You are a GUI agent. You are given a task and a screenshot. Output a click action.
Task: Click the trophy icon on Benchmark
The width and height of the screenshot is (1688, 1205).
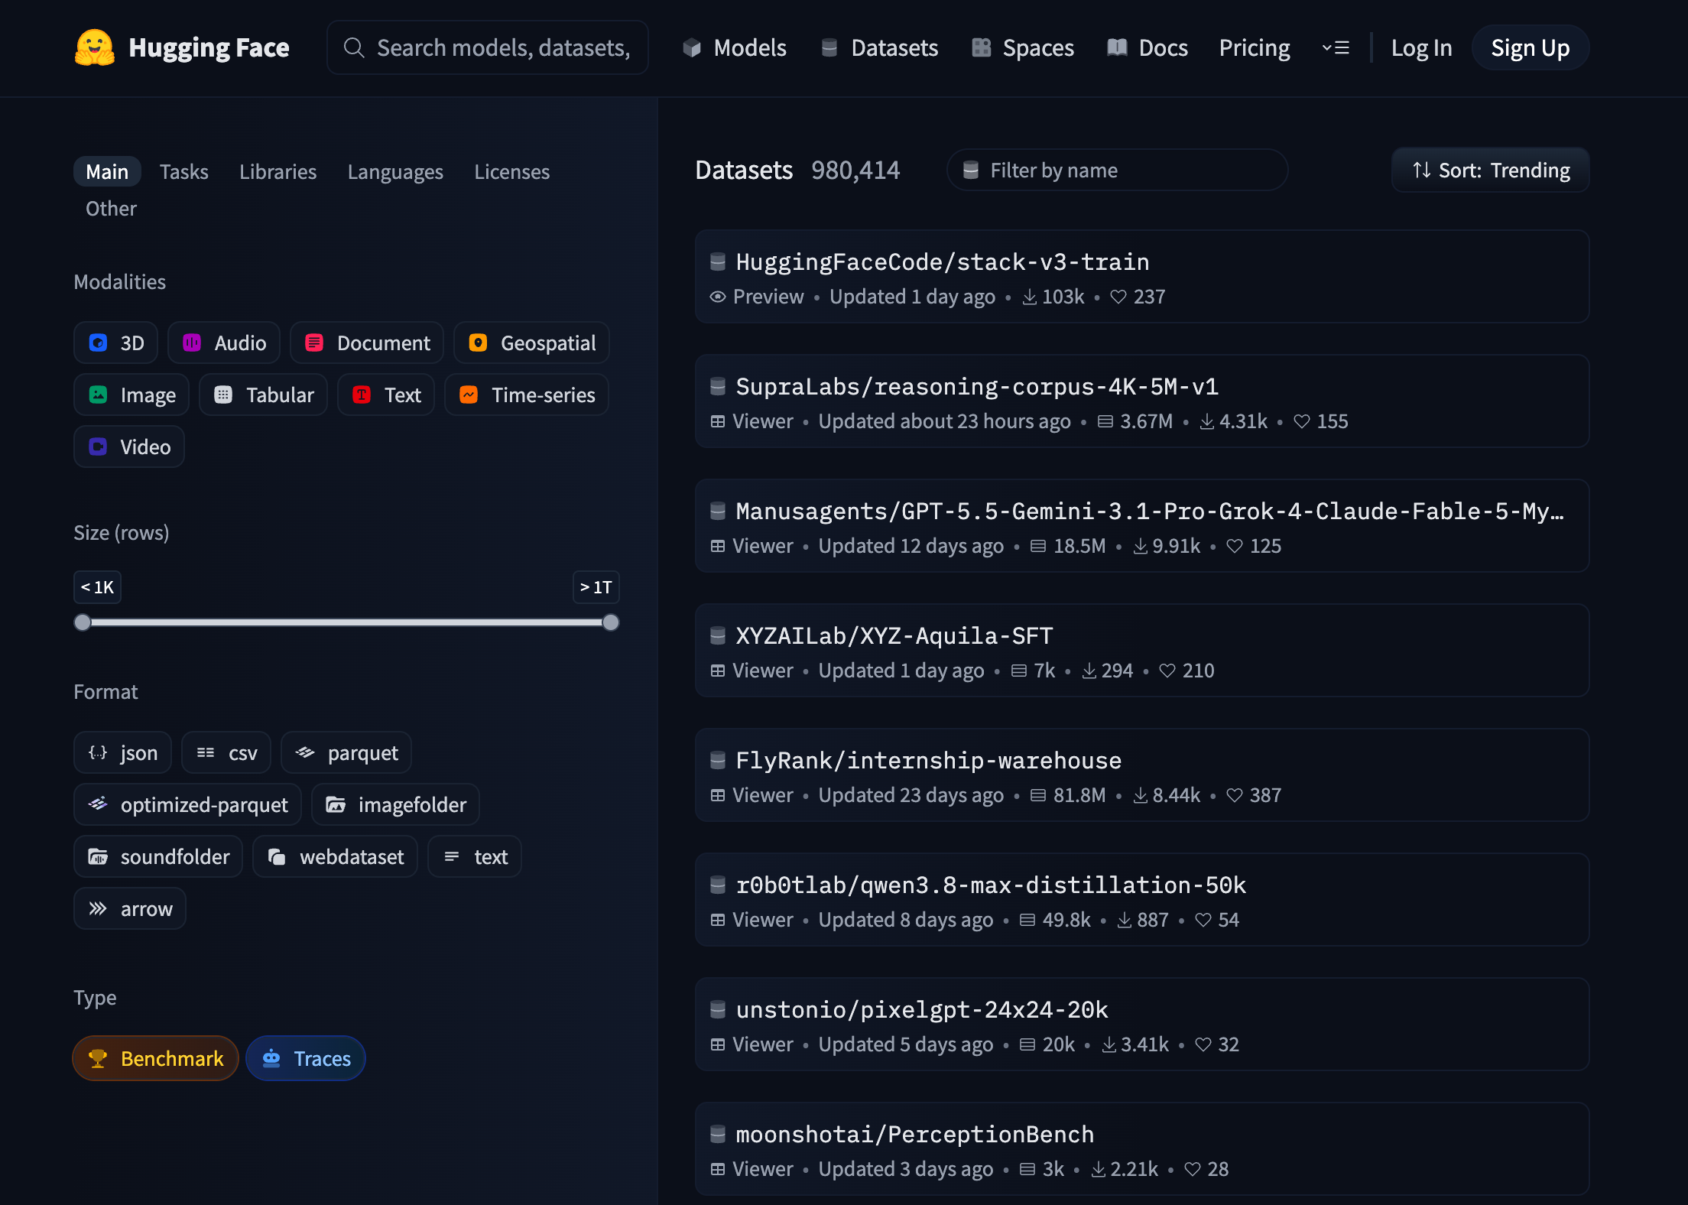point(98,1058)
